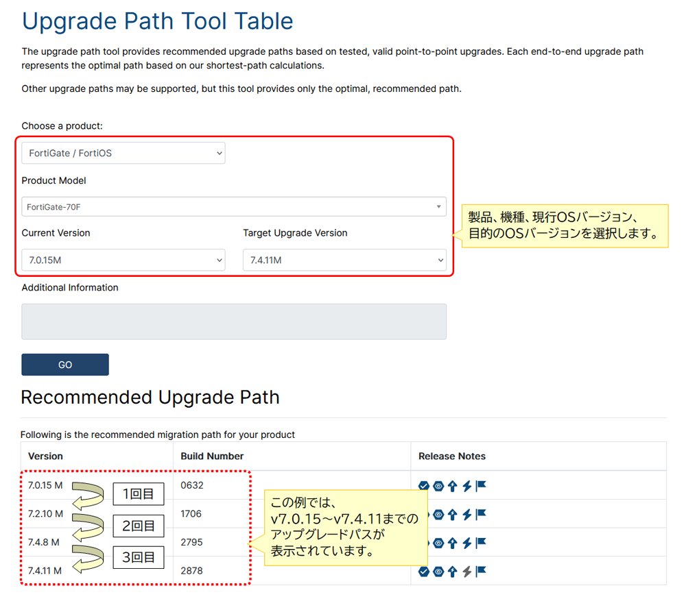
Task: Click the flag icon in the 7.2.10 M row
Action: pyautogui.click(x=480, y=513)
